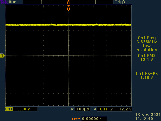Screen dimensions: 161x121
Task: Click the 12.2 V trigger level readout
Action: [x=125, y=109]
